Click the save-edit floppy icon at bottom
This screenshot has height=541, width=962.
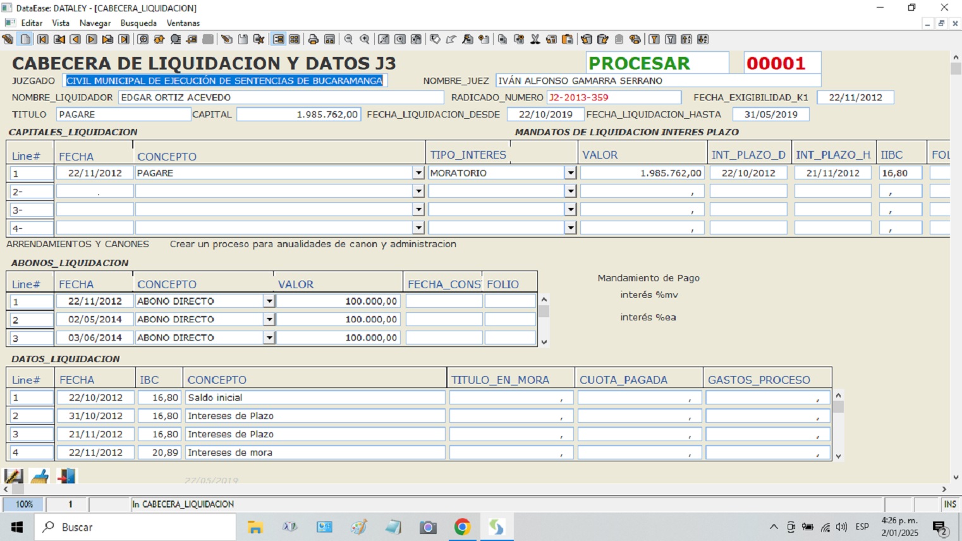tap(13, 476)
